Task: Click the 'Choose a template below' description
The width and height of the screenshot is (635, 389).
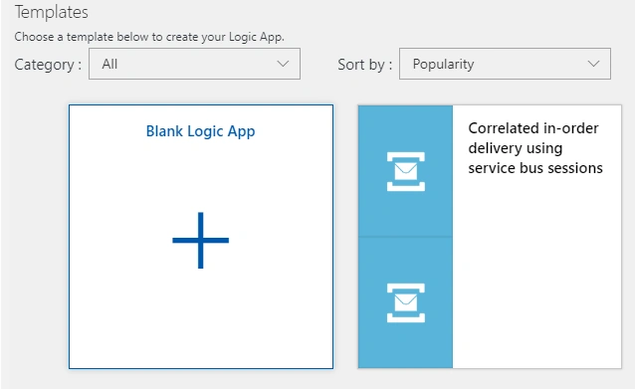Action: pos(149,37)
